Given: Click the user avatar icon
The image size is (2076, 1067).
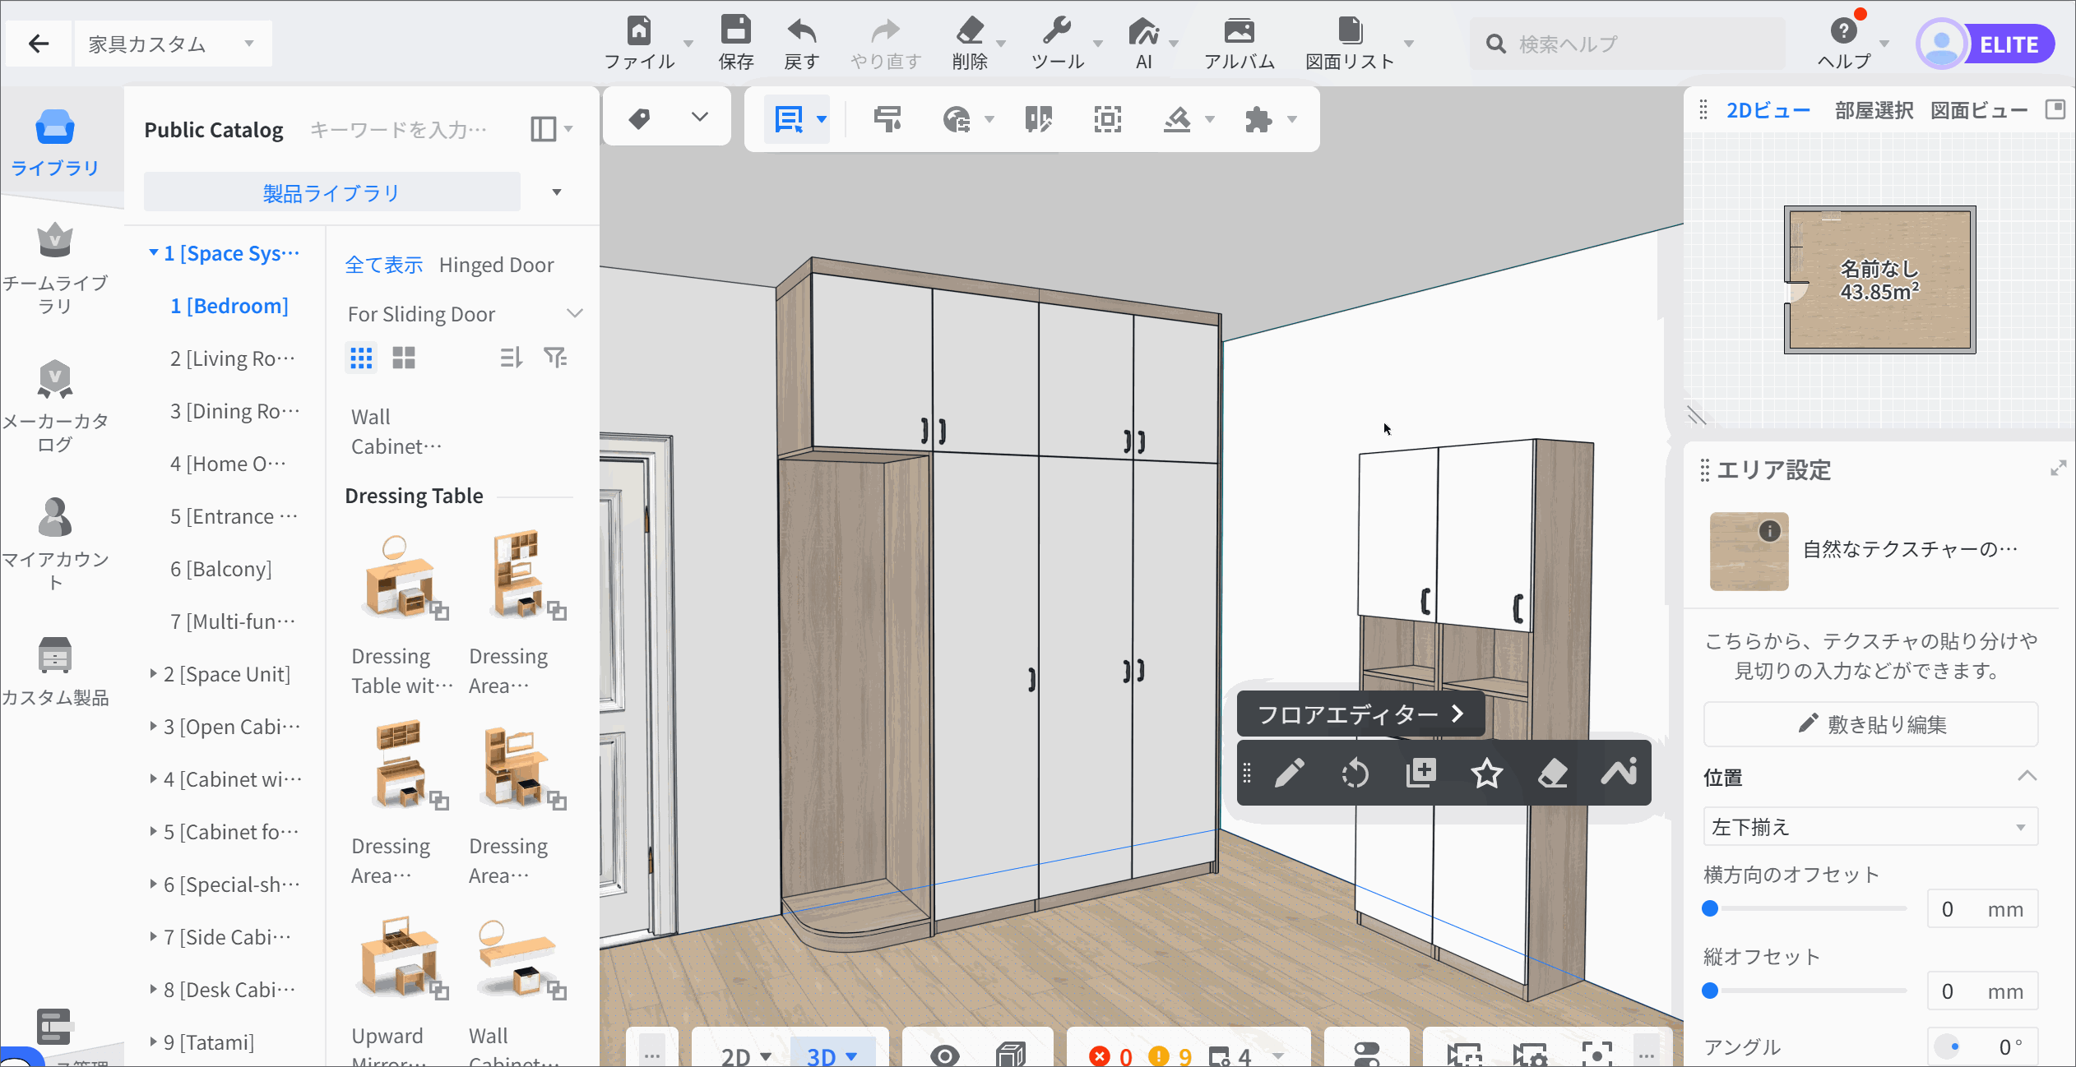Looking at the screenshot, I should click(1941, 44).
